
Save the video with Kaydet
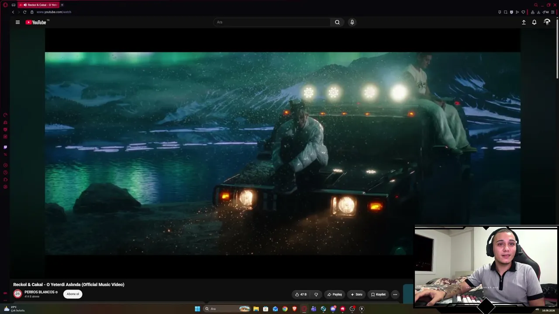[x=378, y=294]
